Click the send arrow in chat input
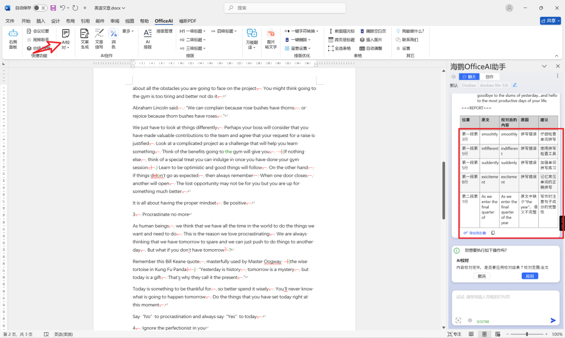Screen dimensions: 565x338 click(553, 320)
